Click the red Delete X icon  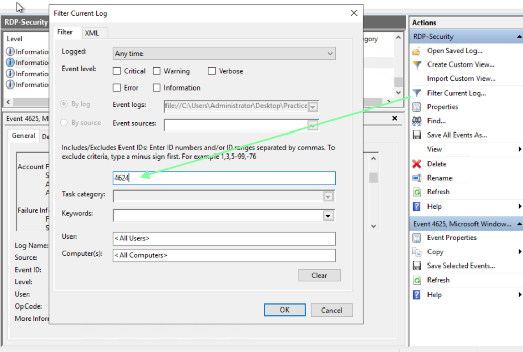tap(417, 164)
